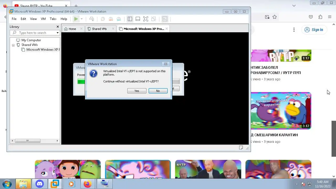Click the Unity mode toolbar icon

pos(154,19)
